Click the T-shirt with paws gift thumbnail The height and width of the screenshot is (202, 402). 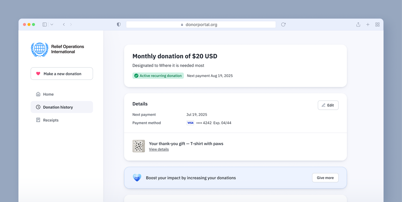click(139, 146)
